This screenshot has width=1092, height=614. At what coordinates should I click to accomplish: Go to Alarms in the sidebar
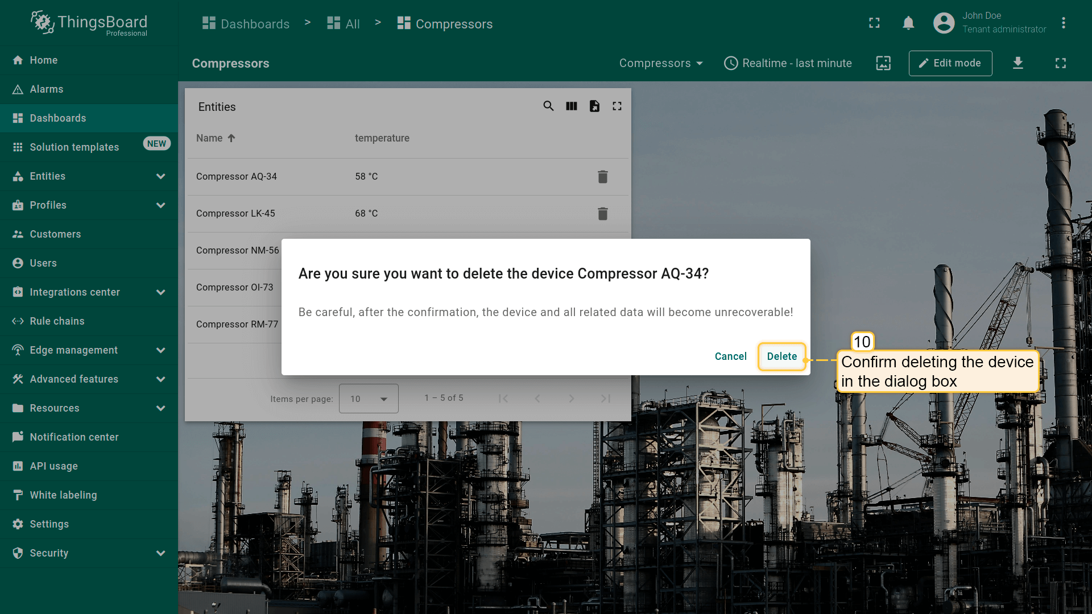47,89
